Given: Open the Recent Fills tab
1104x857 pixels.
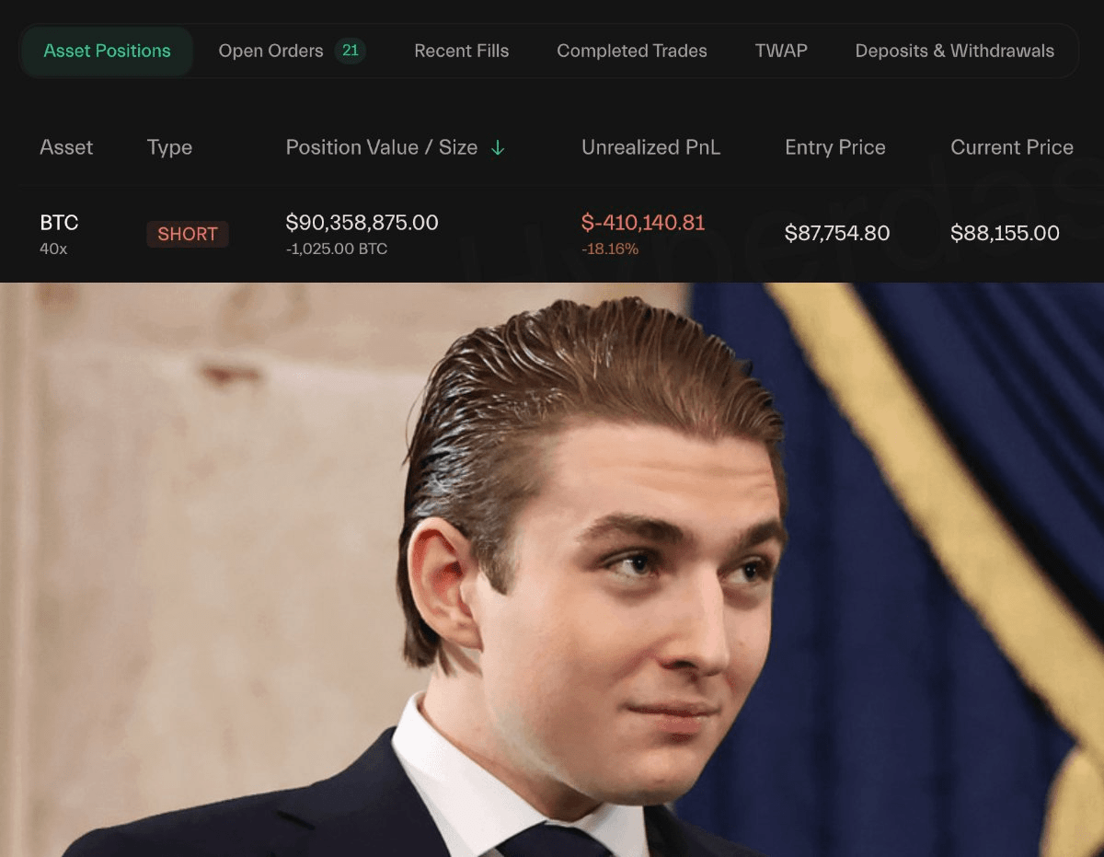Looking at the screenshot, I should (461, 51).
